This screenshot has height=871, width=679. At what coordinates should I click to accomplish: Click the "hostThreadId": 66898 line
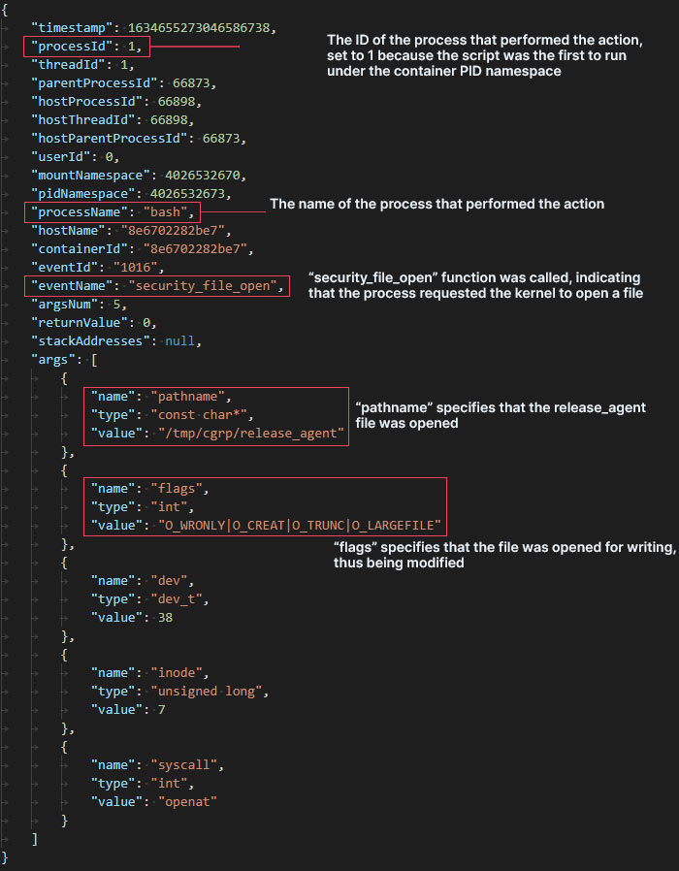(x=113, y=119)
